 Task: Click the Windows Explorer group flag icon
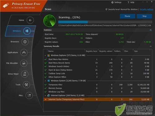coord(48,56)
